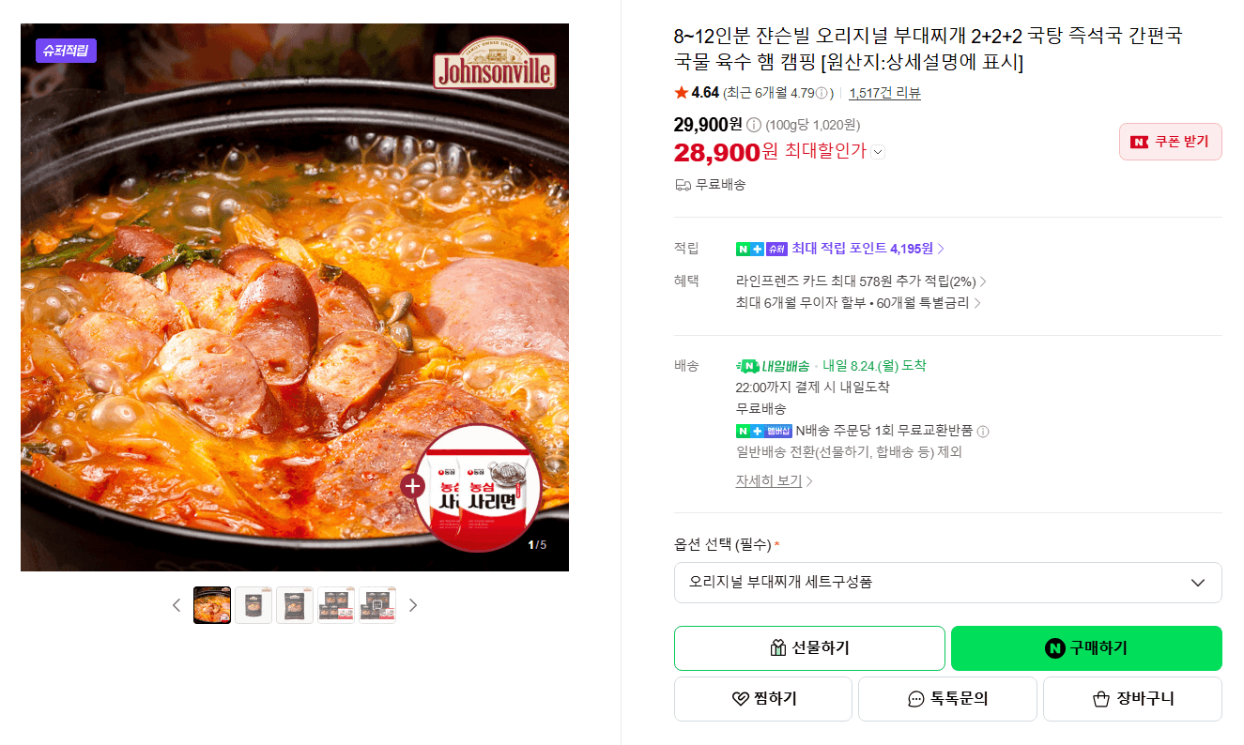The width and height of the screenshot is (1244, 745).
Task: Click the plus icon beside 사리면 image
Action: (x=412, y=486)
